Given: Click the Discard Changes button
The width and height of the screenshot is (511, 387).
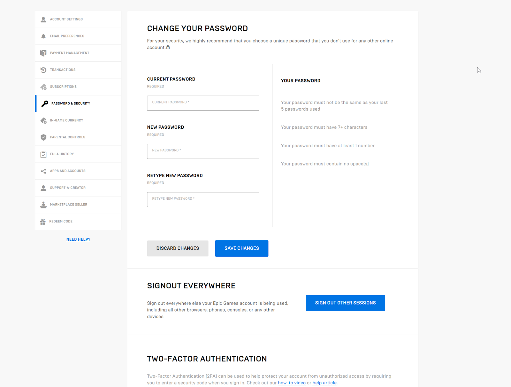Looking at the screenshot, I should pos(178,248).
